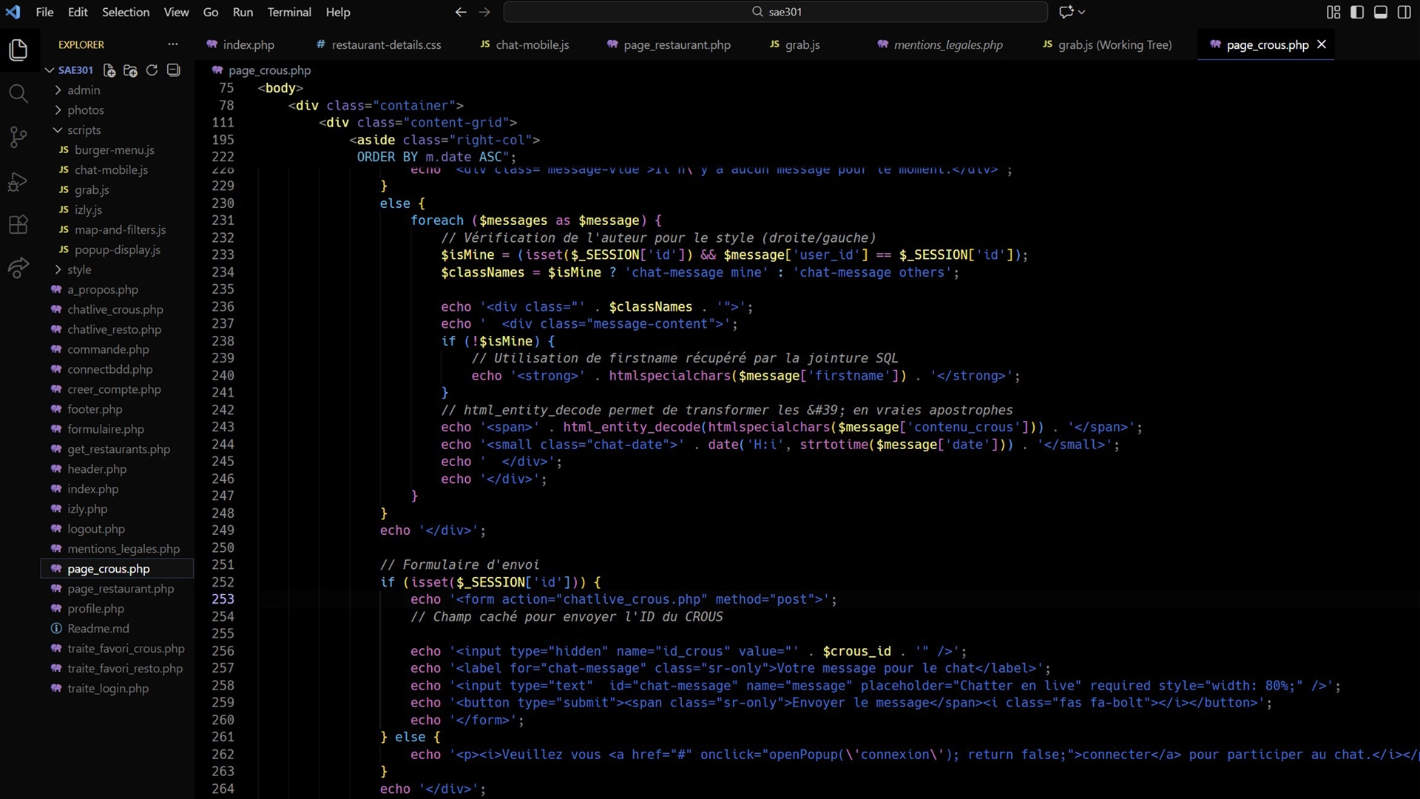The width and height of the screenshot is (1420, 799).
Task: Open chatlive_crous.php in the file tree
Action: pyautogui.click(x=117, y=310)
